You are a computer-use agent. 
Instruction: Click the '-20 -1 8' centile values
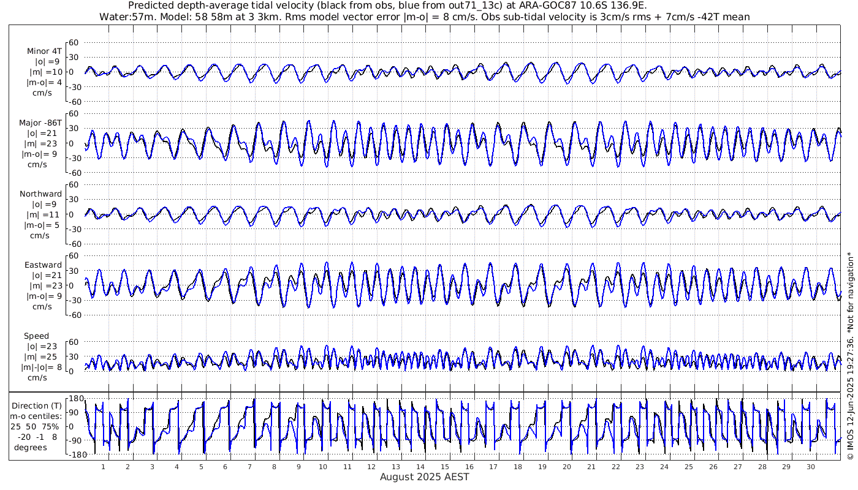37,437
